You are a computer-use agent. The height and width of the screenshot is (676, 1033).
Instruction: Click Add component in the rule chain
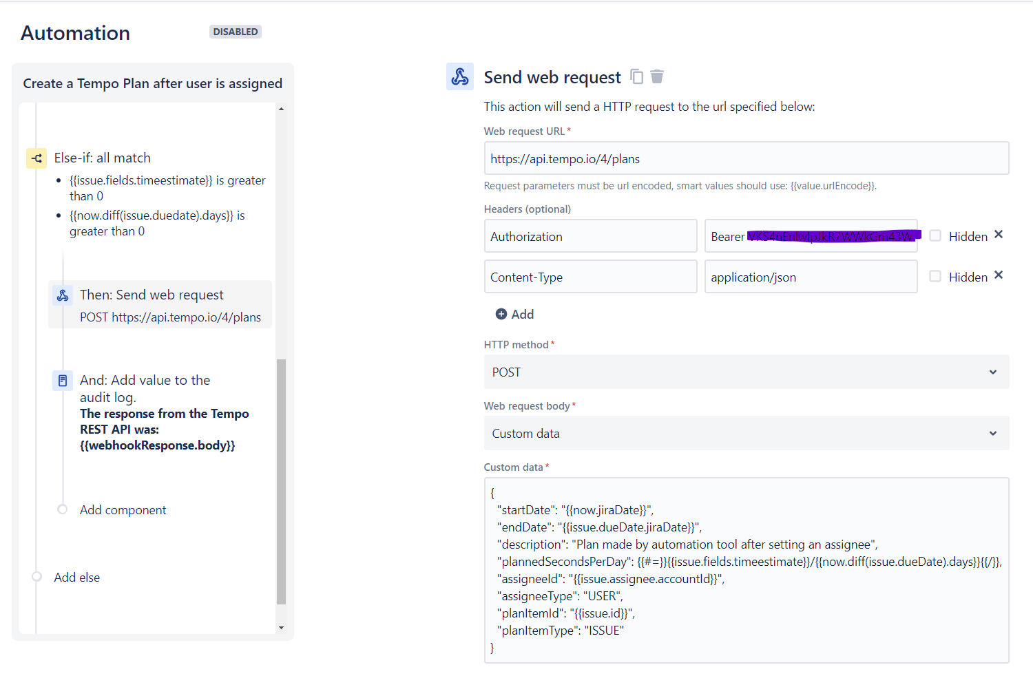pyautogui.click(x=123, y=510)
